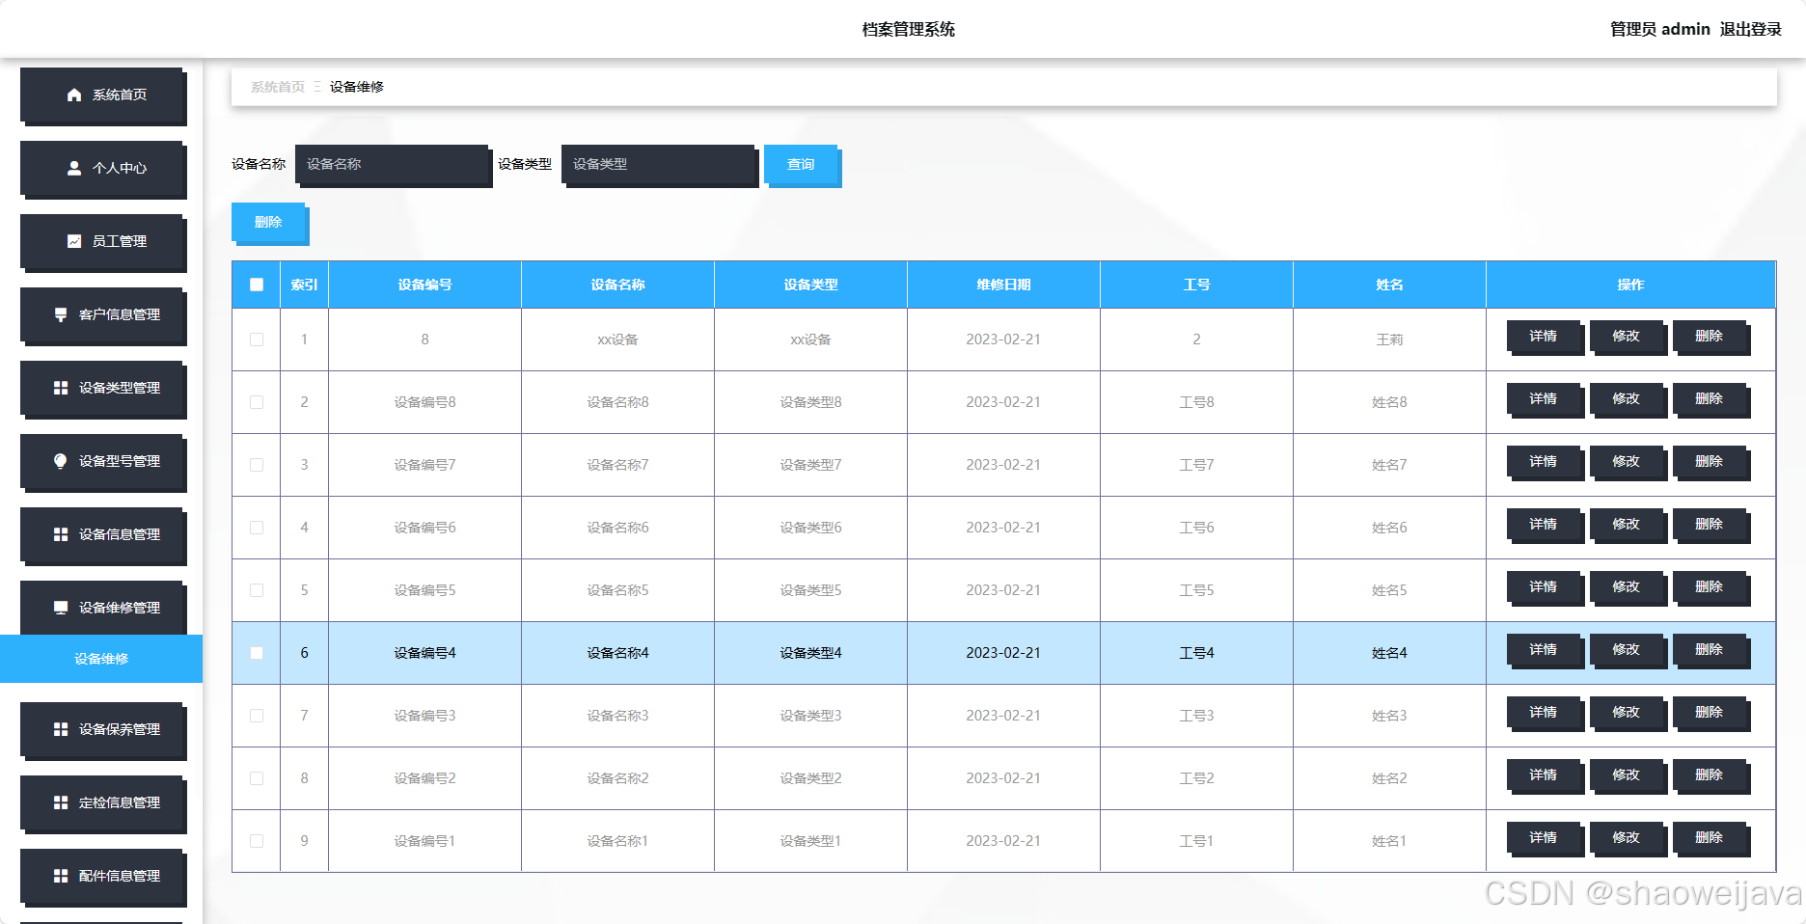
Task: Check the row for 设备编号3
Action: point(257,716)
